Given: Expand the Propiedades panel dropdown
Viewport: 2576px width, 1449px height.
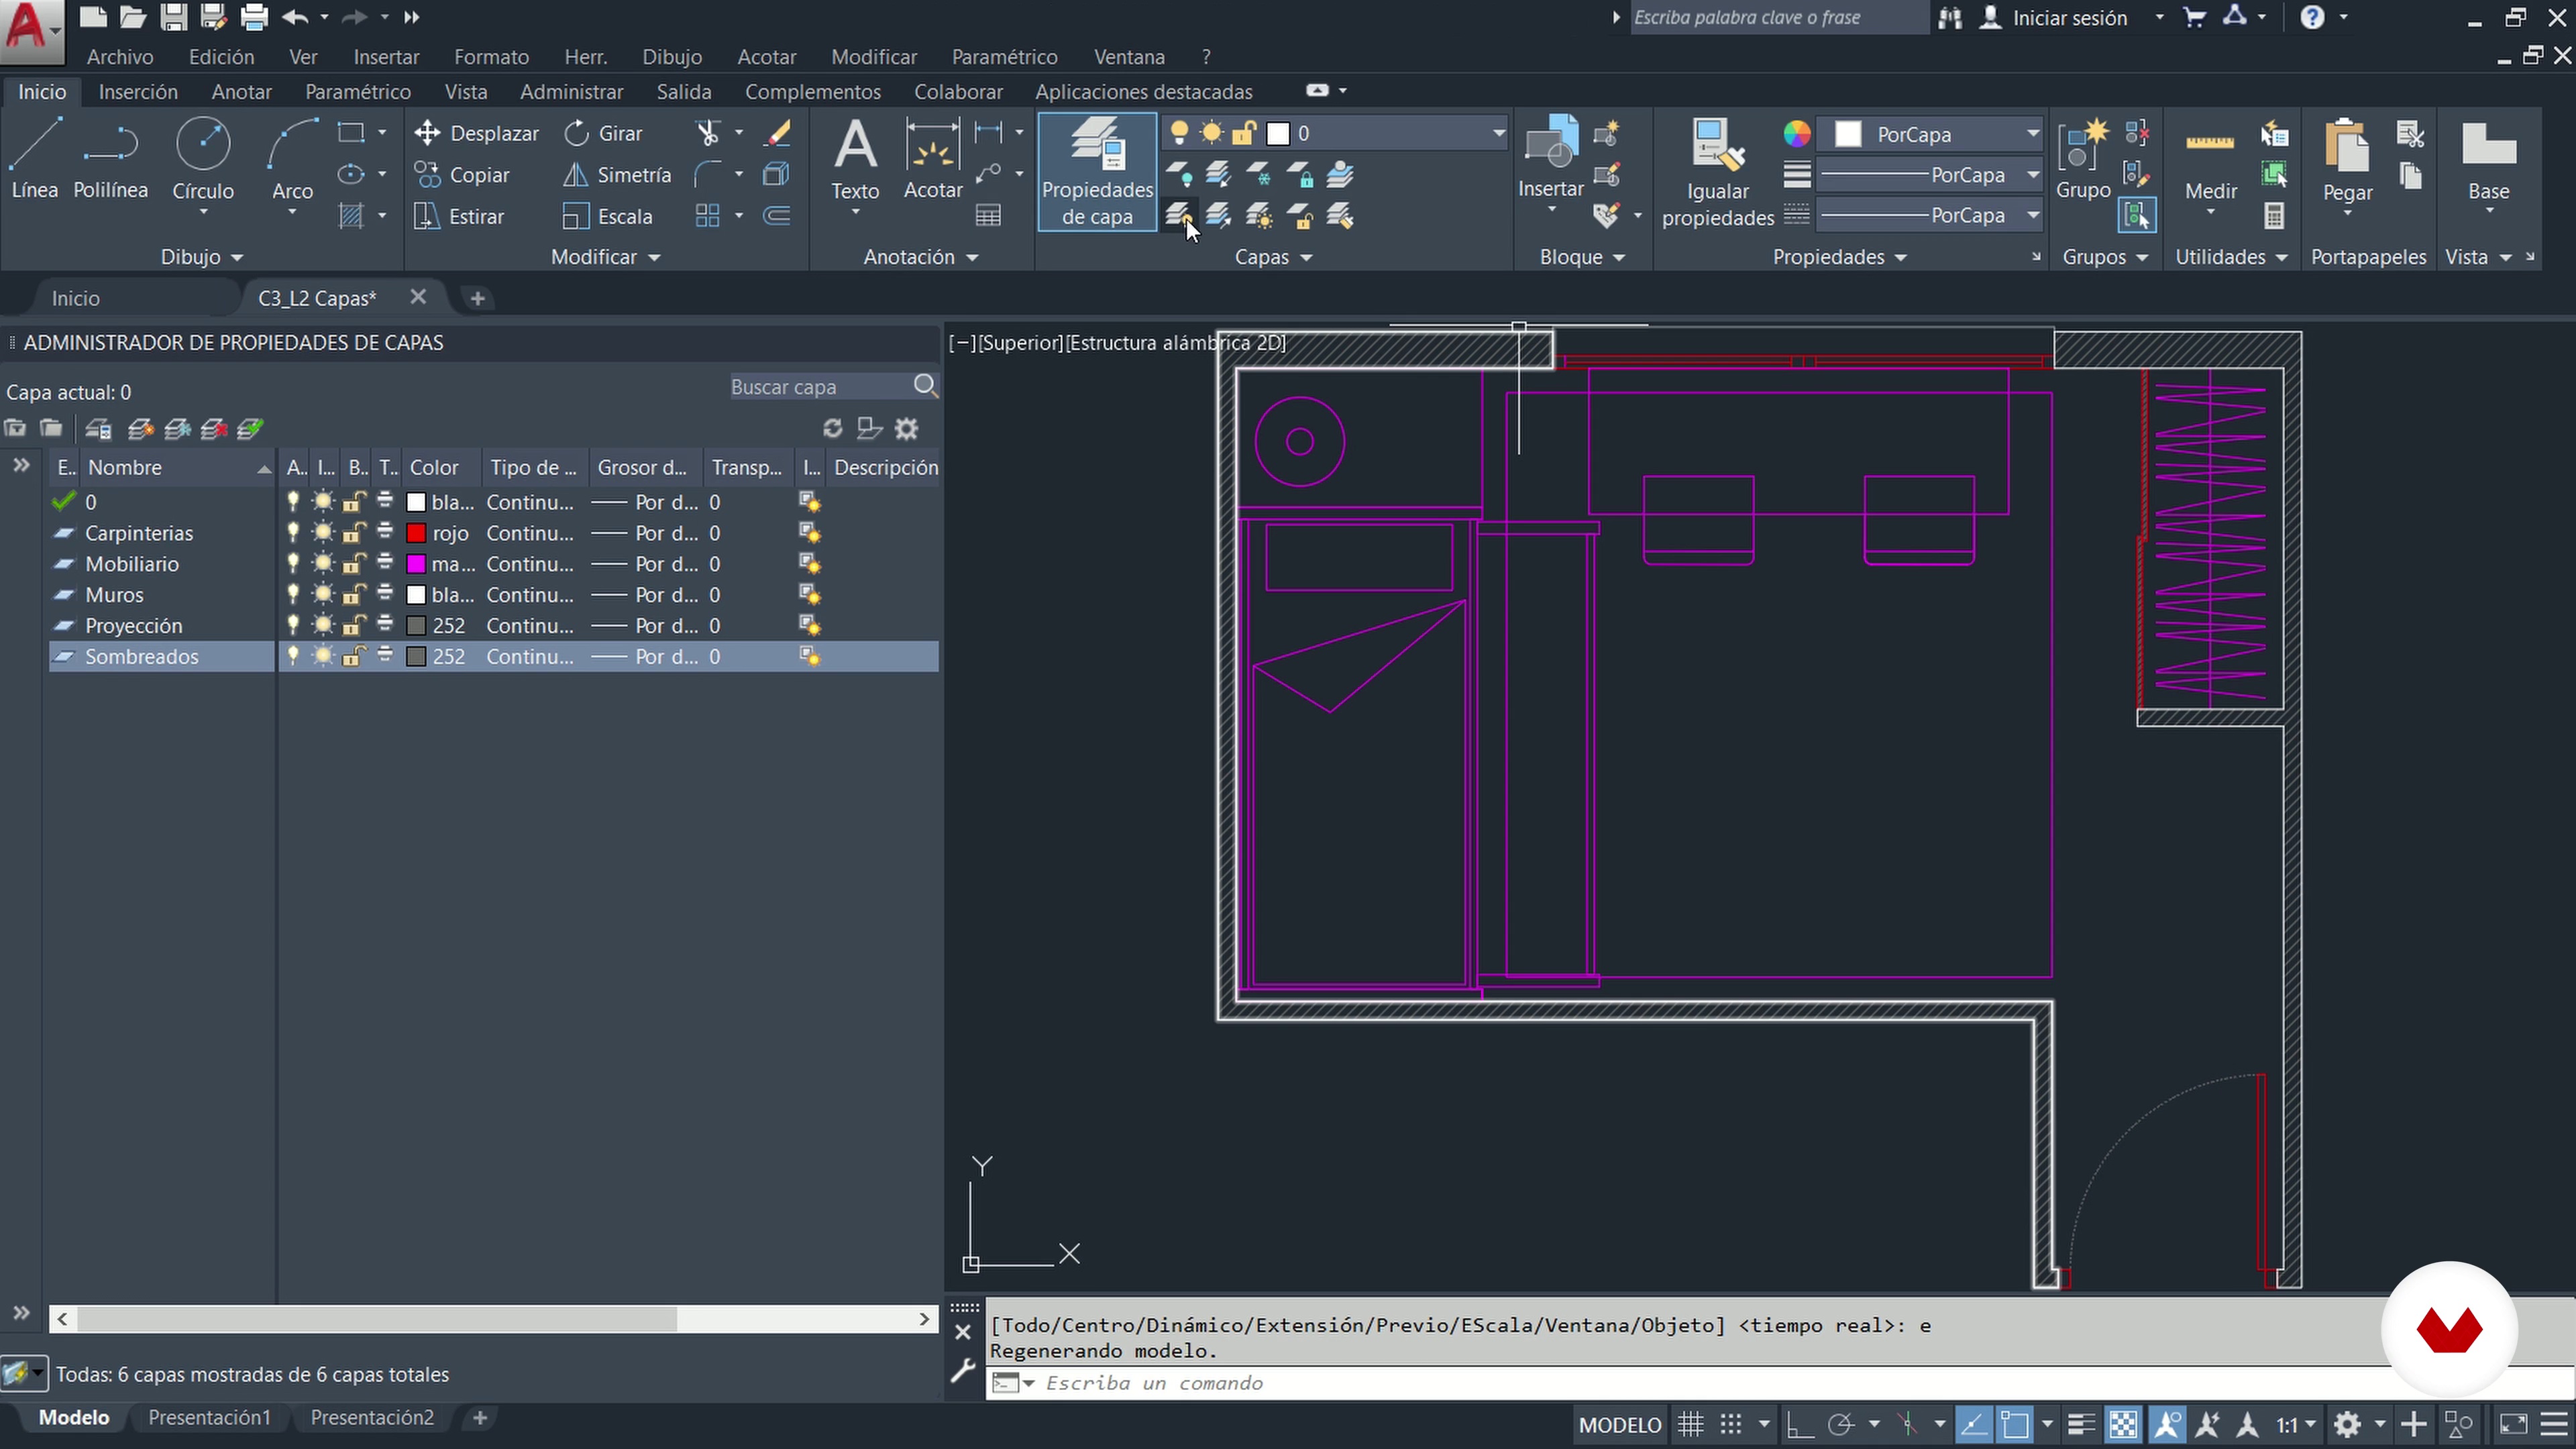Looking at the screenshot, I should tap(1840, 257).
